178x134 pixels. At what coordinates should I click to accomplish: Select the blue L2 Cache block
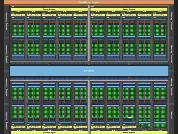89,71
